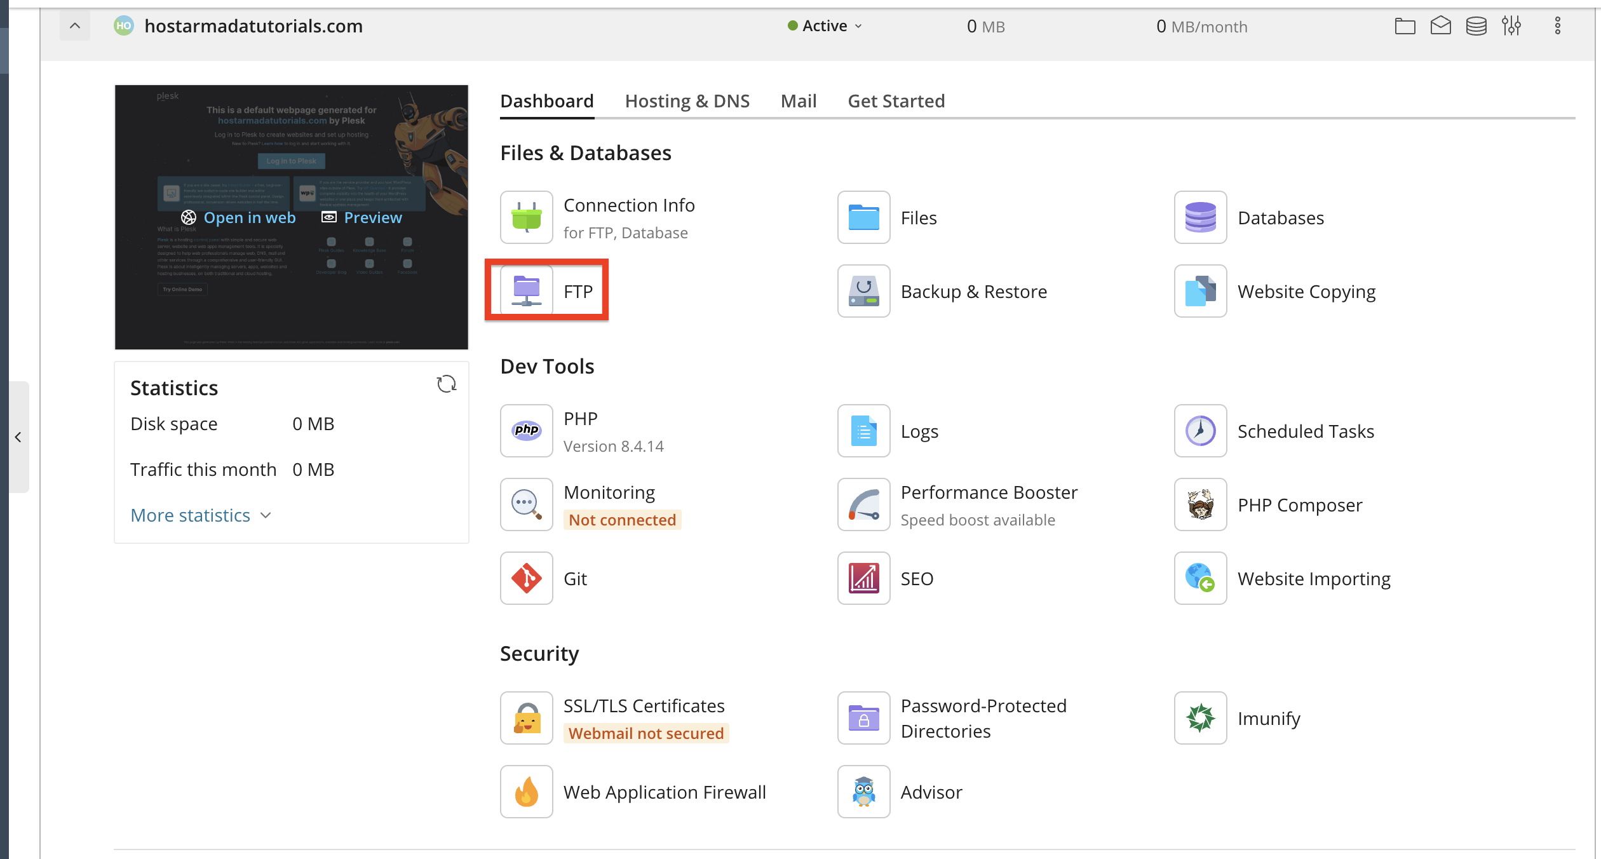
Task: Click the hosting settings sliders icon
Action: pyautogui.click(x=1511, y=26)
